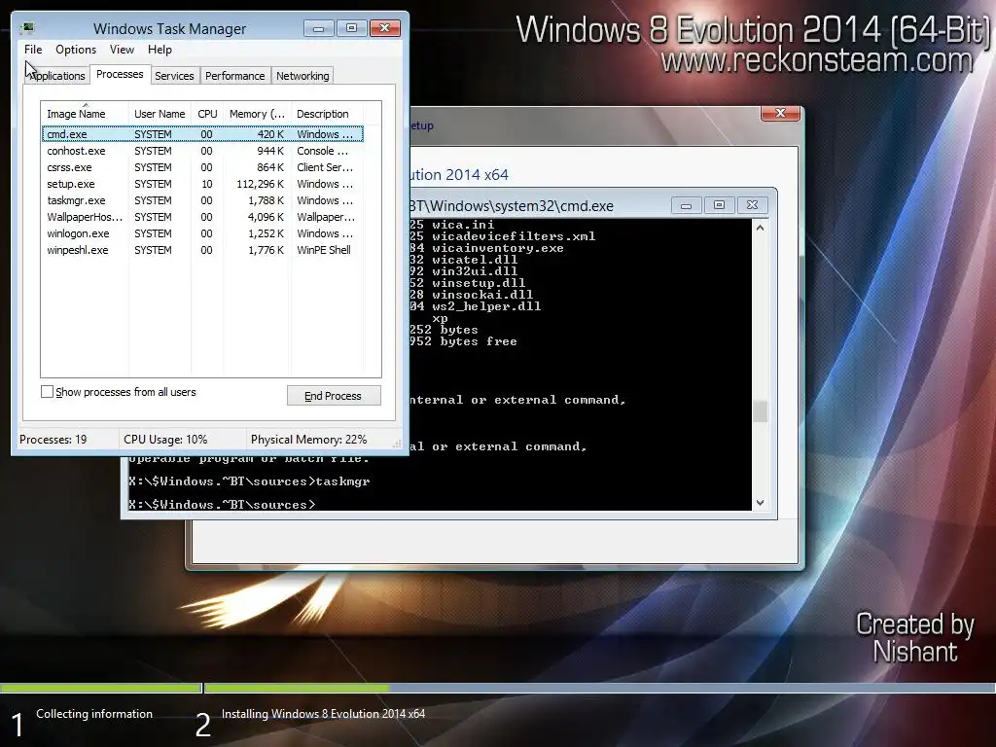Image resolution: width=996 pixels, height=747 pixels.
Task: Click the Physical Memory: 22% status entry
Action: pyautogui.click(x=308, y=439)
